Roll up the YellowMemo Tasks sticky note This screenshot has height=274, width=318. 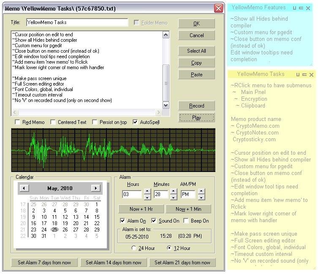coord(298,75)
